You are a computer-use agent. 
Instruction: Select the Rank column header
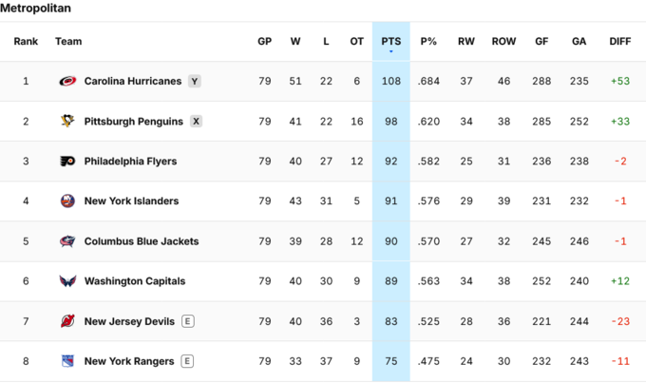[26, 42]
